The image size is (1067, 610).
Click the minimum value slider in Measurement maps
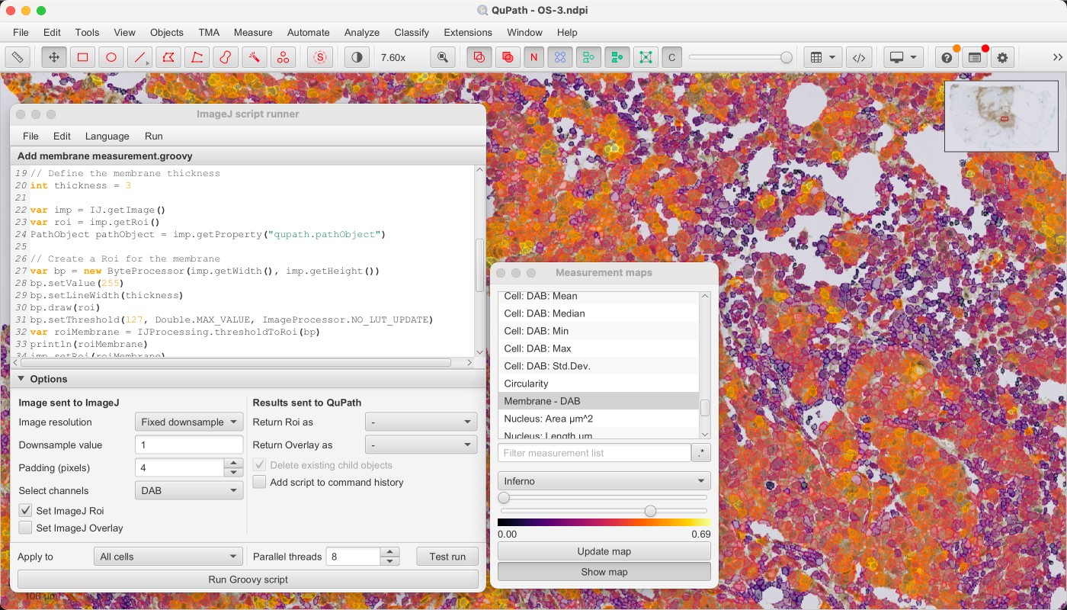504,497
